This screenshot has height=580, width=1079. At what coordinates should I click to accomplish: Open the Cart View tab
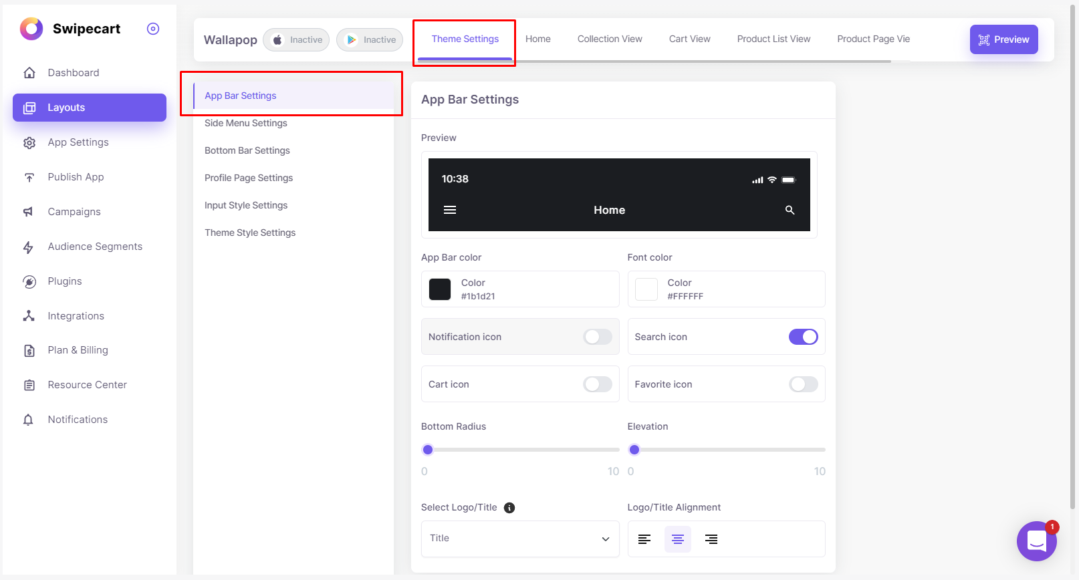[x=689, y=39]
